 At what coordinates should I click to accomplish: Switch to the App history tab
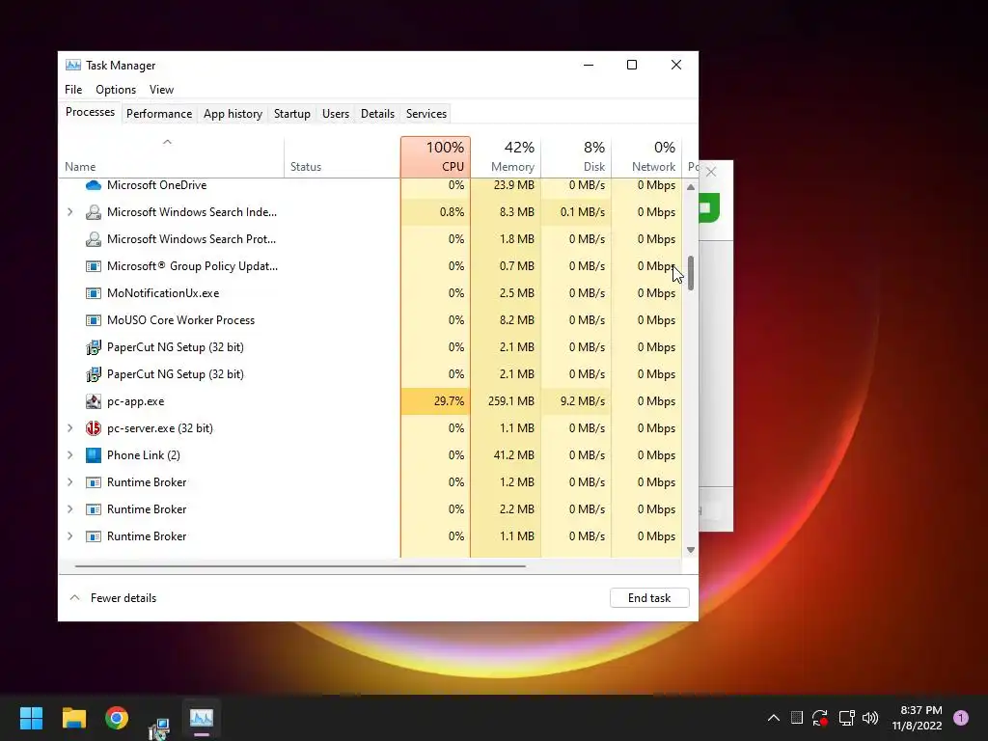233,114
